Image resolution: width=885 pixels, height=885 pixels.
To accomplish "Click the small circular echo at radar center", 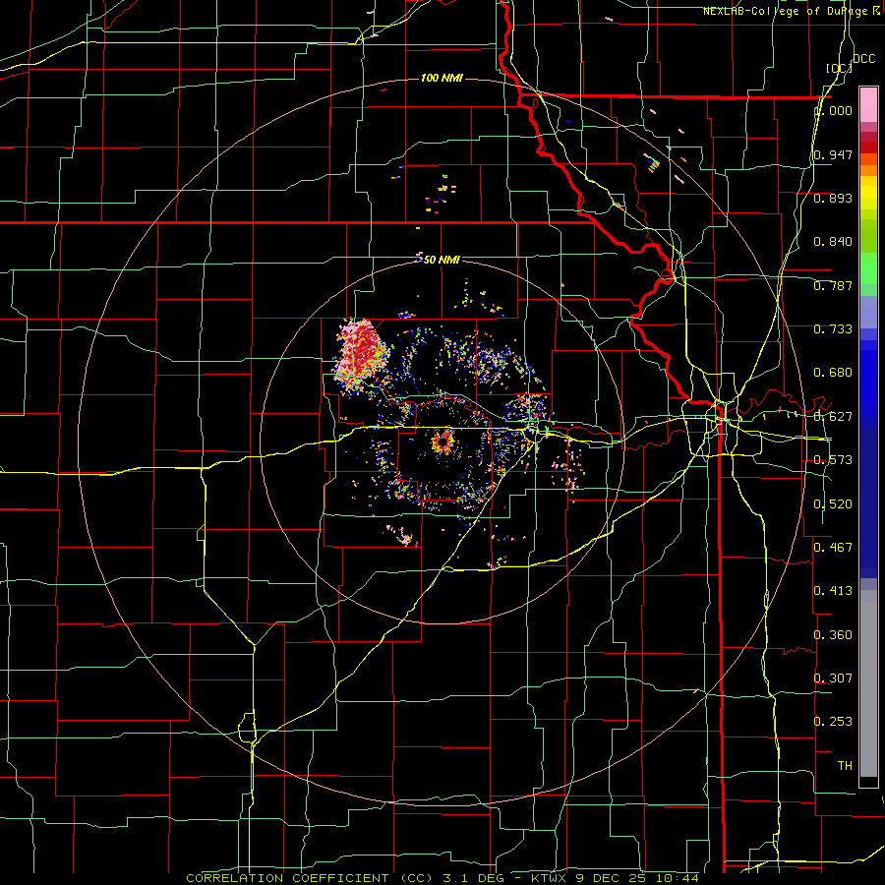I will pos(443,442).
